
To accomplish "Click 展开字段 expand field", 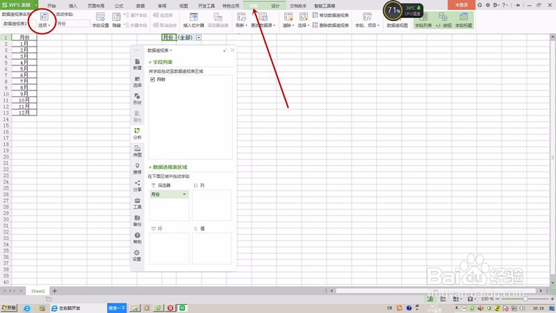I will pos(136,15).
